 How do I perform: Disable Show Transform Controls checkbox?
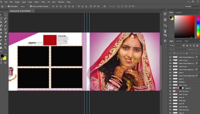tap(31, 6)
